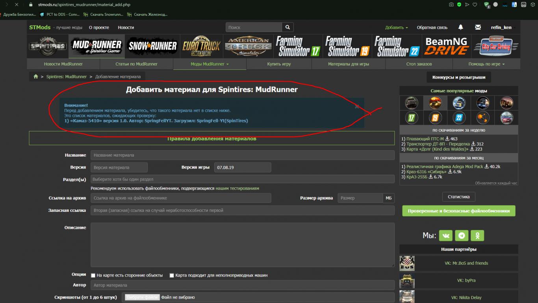Viewport: 538px width, 303px height.
Task: Open notifications bell icon
Action: tap(460, 27)
